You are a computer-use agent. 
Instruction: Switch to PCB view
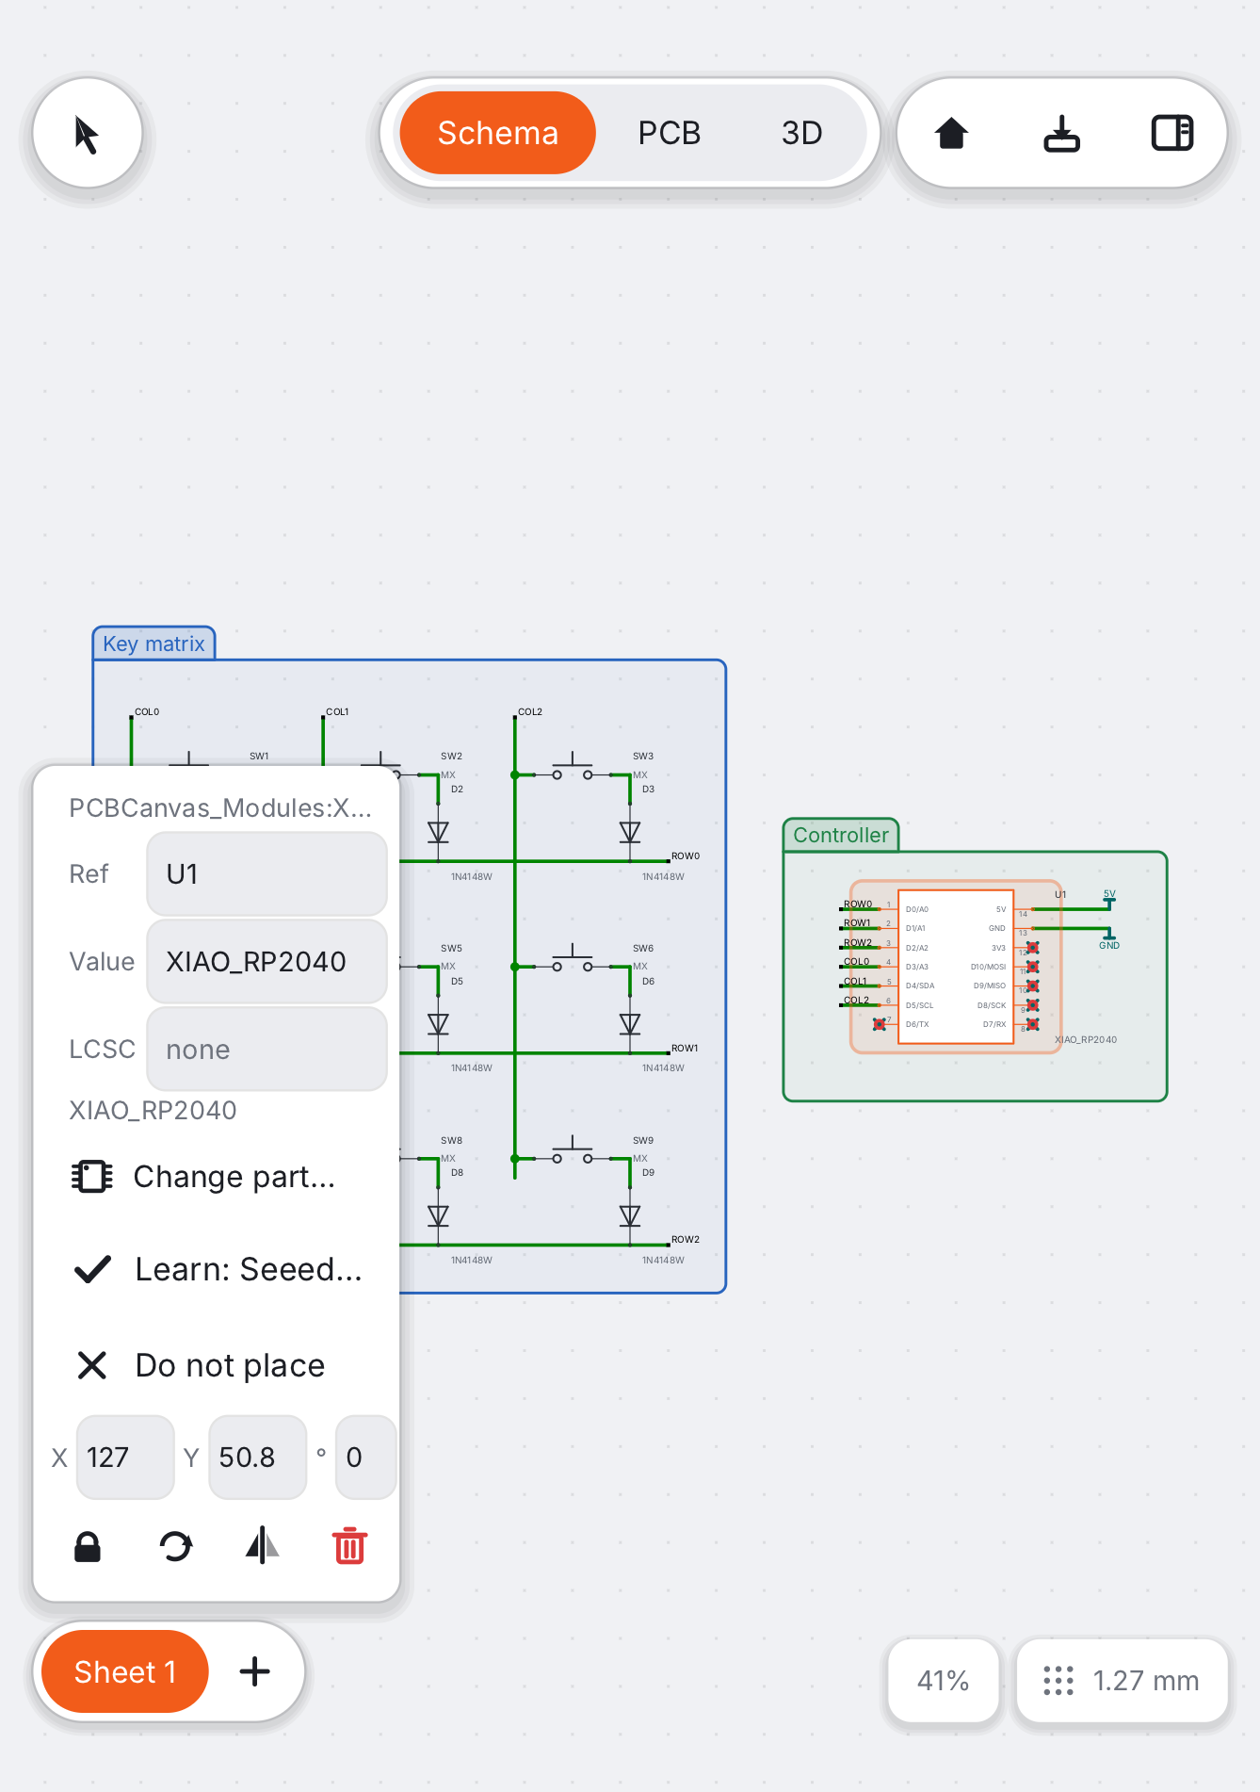(669, 133)
